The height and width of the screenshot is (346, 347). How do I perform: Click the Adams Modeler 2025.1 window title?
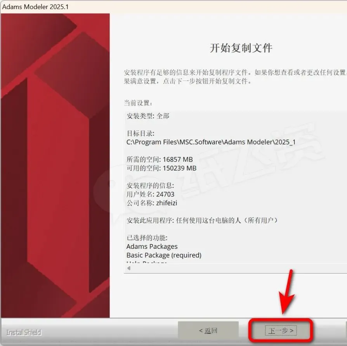(x=35, y=7)
